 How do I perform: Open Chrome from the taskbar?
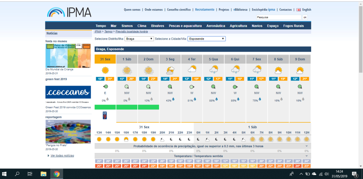pos(56,174)
